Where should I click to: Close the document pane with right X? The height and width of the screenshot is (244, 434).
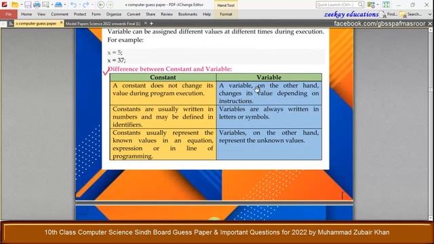430,24
